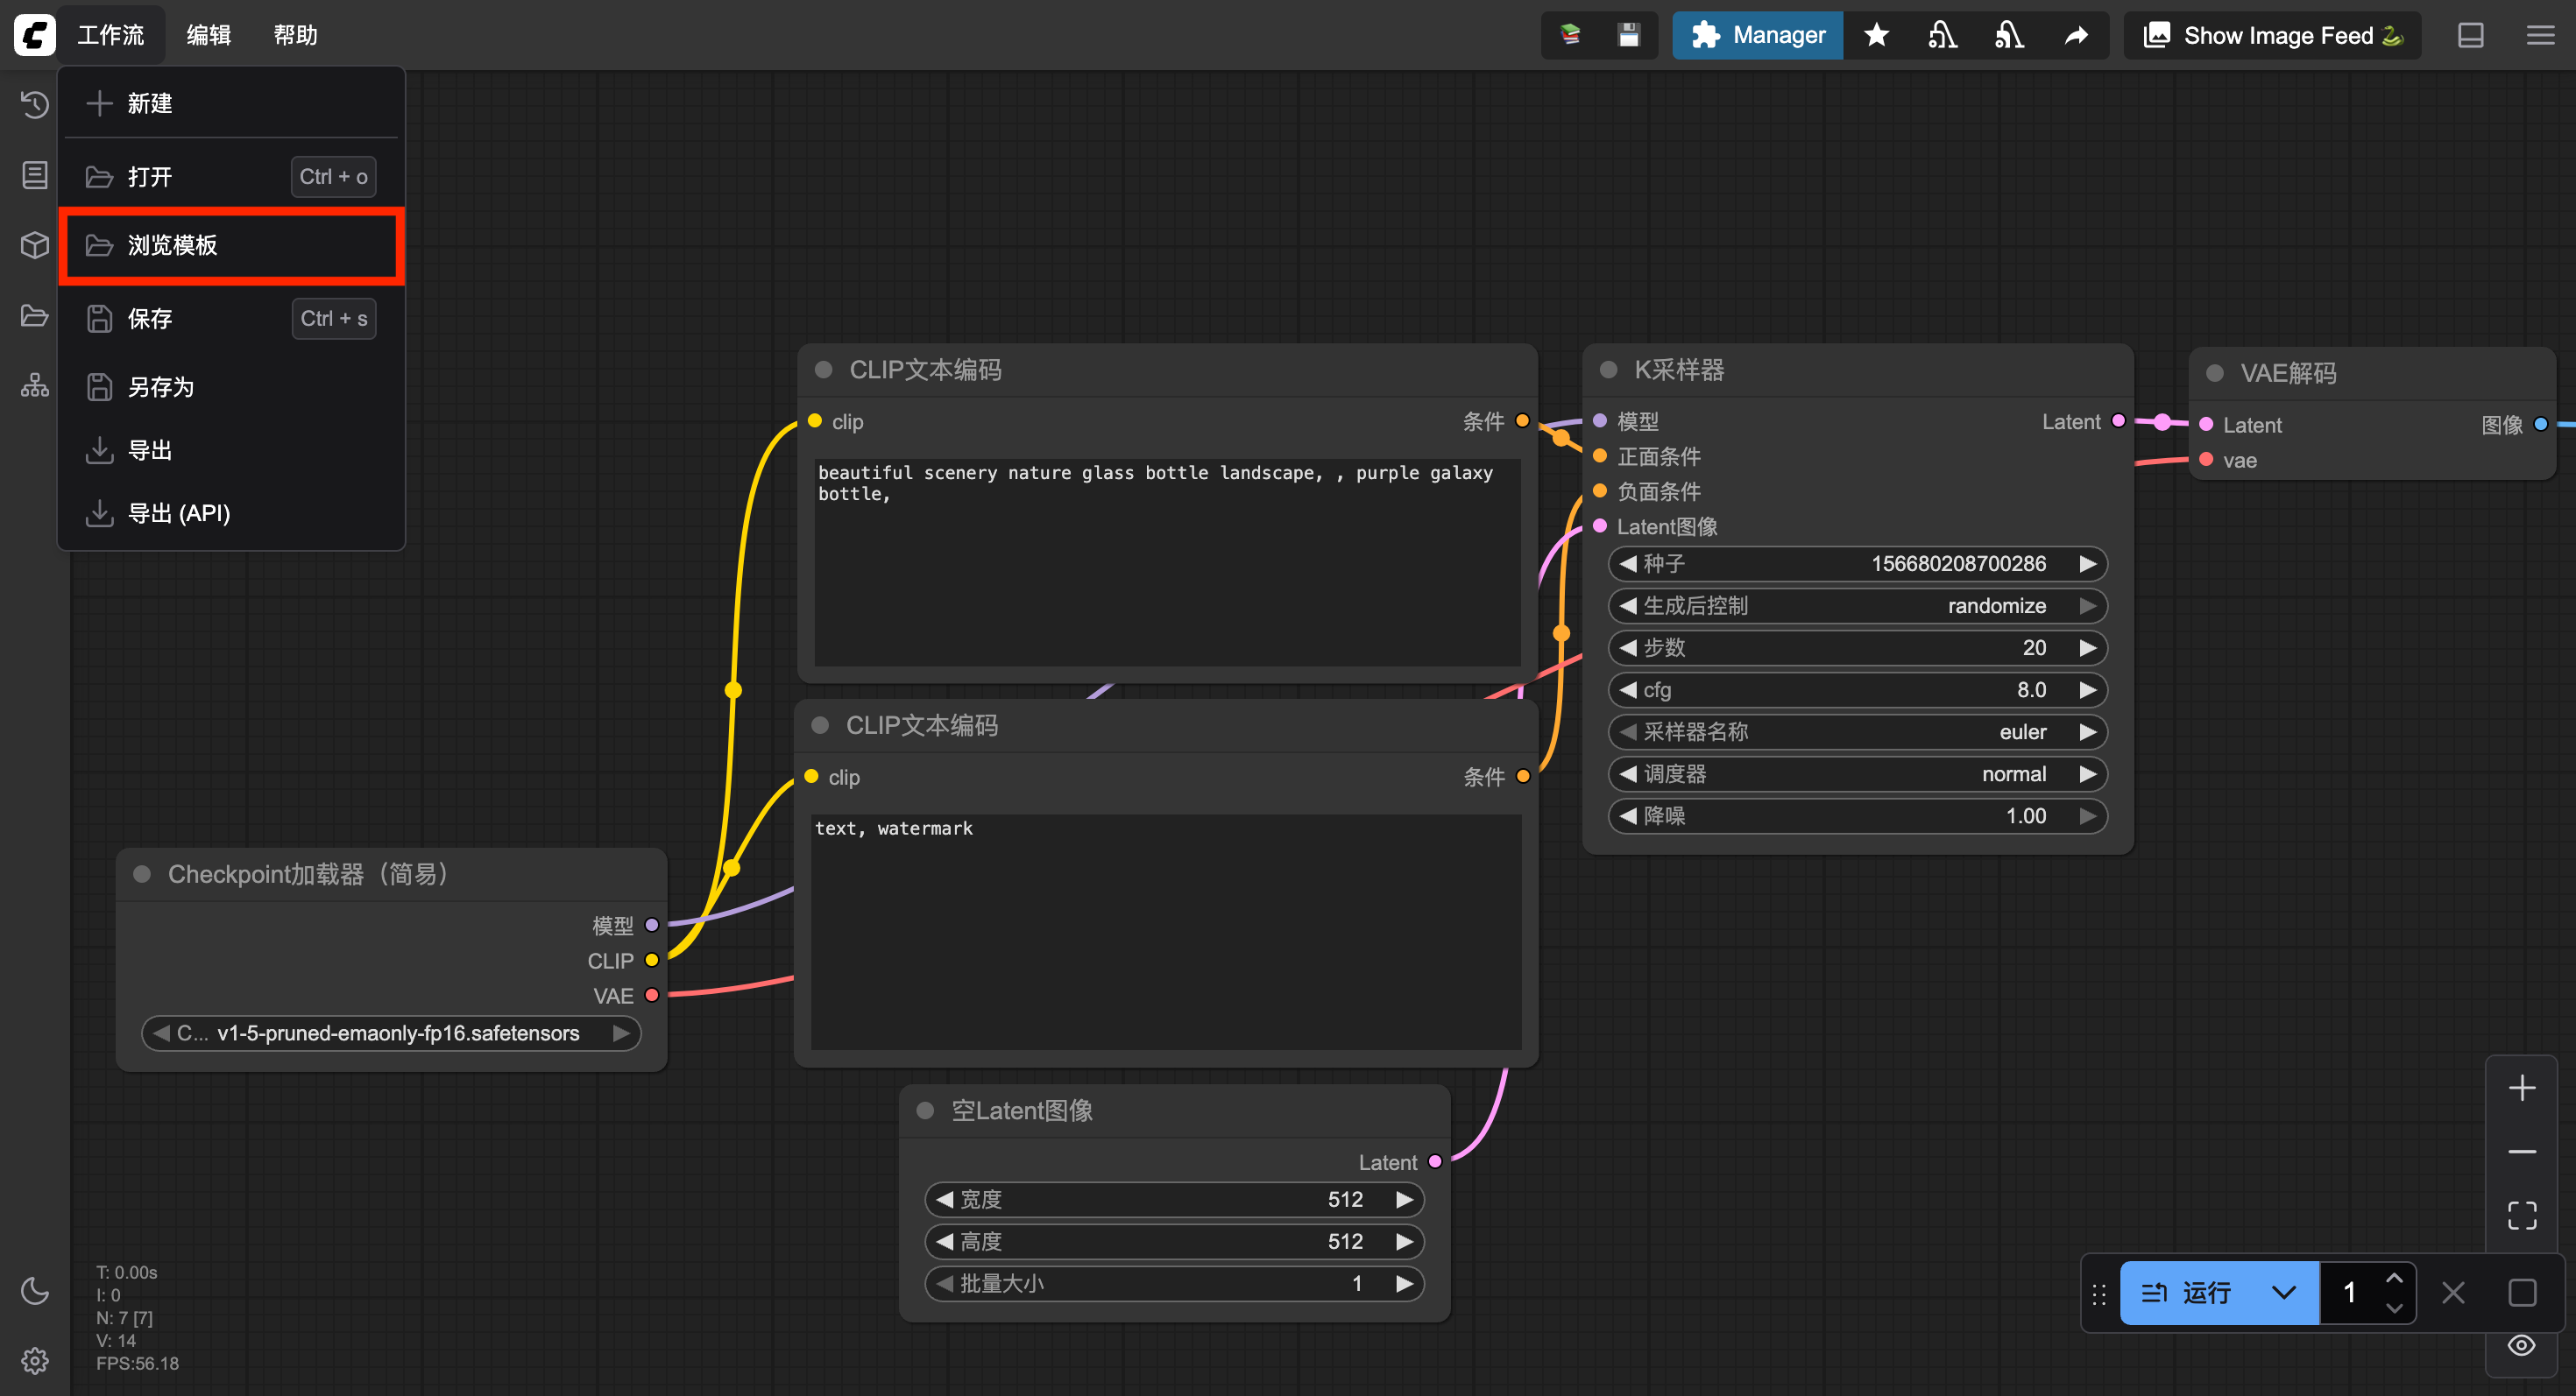Increase 种子 value with right arrow

(x=2087, y=564)
